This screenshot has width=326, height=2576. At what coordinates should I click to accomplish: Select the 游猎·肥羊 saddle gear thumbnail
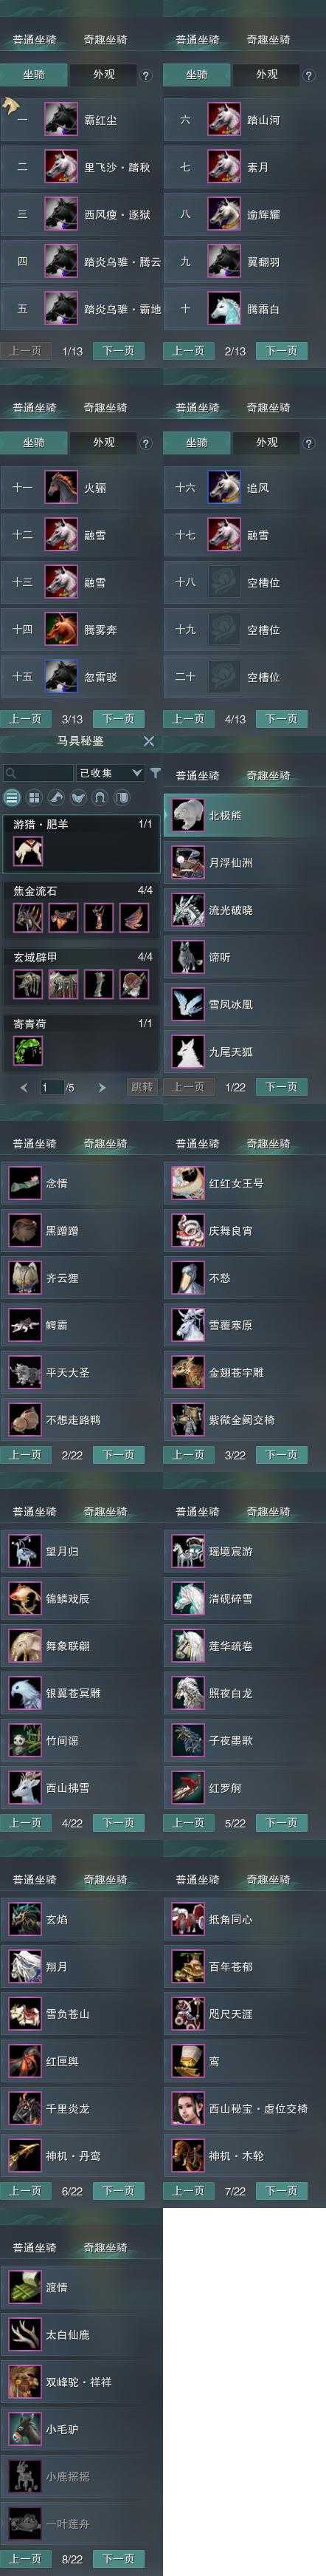[x=28, y=851]
